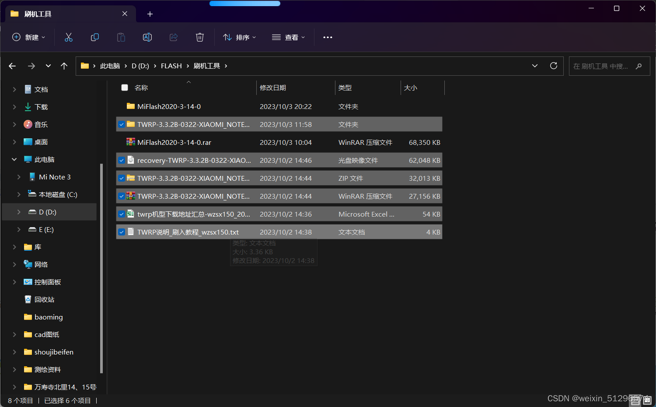This screenshot has width=656, height=407.
Task: Close the 刷机工具 tab
Action: [x=125, y=14]
